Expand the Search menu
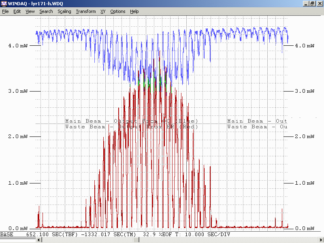This screenshot has width=324, height=243. tap(46, 11)
